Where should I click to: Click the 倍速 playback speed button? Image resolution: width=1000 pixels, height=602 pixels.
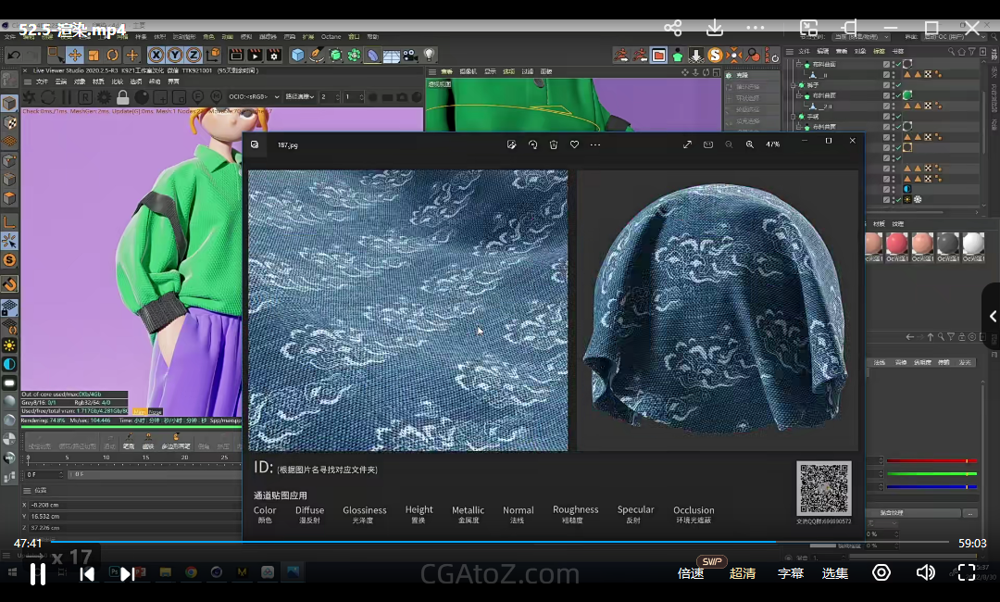pyautogui.click(x=691, y=573)
